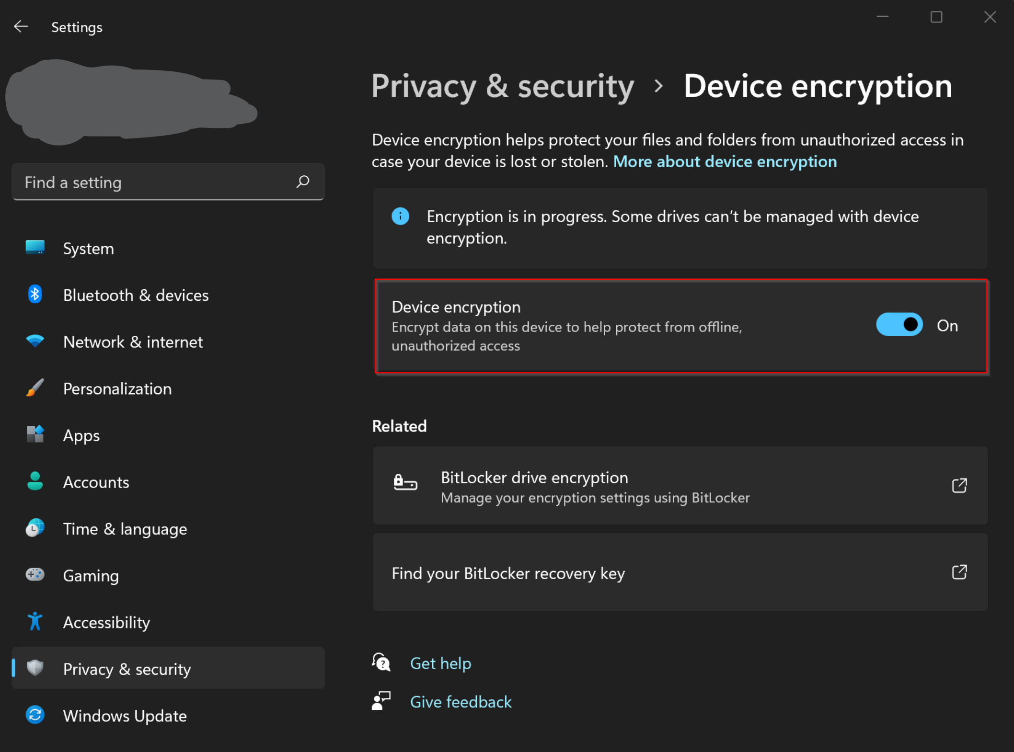The height and width of the screenshot is (752, 1014).
Task: Click the More about device encryption link
Action: click(x=725, y=161)
